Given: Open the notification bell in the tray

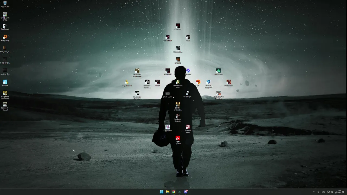Looking at the screenshot, I should click(x=344, y=192).
